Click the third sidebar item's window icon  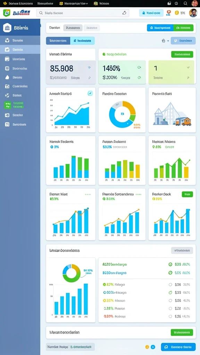(7, 59)
